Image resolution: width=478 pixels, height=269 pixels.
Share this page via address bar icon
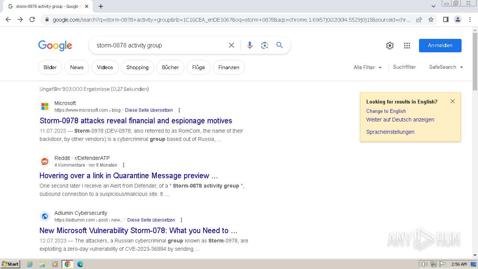[x=419, y=19]
